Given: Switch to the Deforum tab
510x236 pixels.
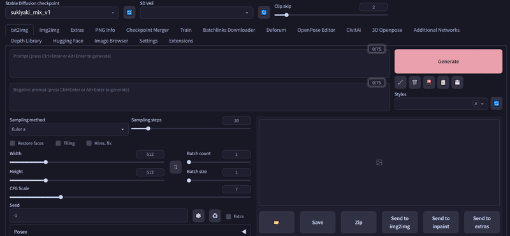Looking at the screenshot, I should click(x=276, y=30).
